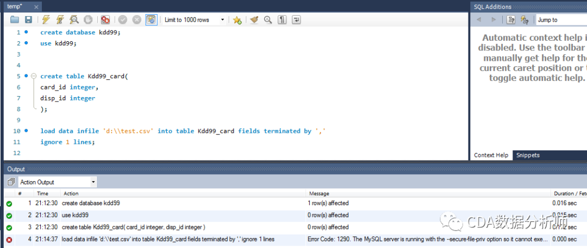Click the green success icon on row 1
Viewport: 587px width, 248px height.
(x=9, y=204)
